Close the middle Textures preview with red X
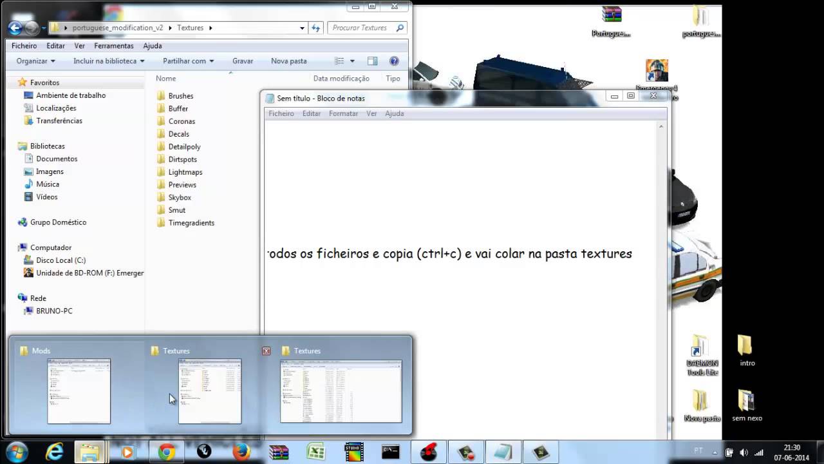824x464 pixels. tap(267, 351)
